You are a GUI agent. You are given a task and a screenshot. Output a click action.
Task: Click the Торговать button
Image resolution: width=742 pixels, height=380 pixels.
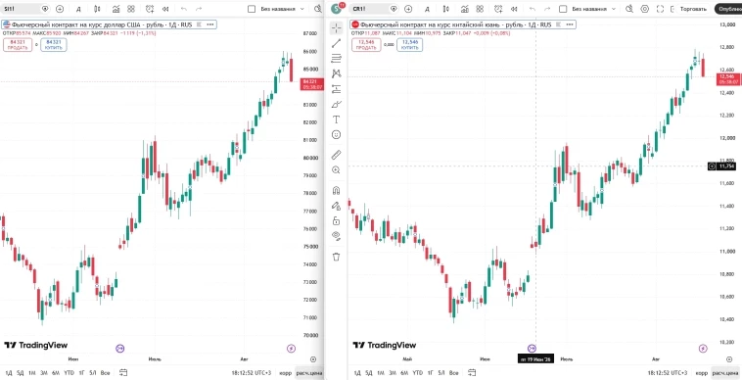pos(693,9)
